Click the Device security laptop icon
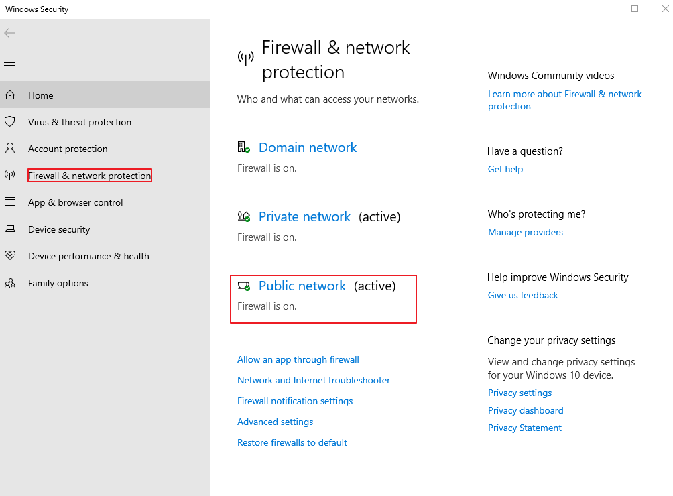 point(10,229)
